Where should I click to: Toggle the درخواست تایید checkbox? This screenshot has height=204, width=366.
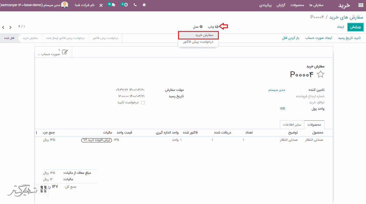pyautogui.click(x=143, y=103)
